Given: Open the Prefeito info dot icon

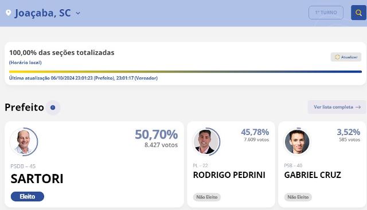Looking at the screenshot, I should click(x=53, y=108).
